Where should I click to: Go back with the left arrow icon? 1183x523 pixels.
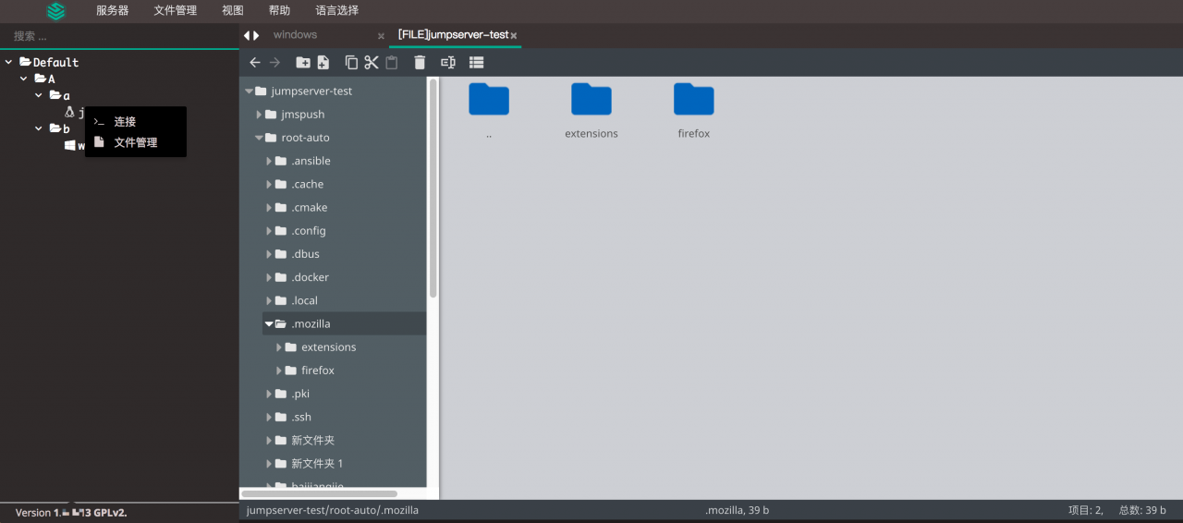pos(255,63)
